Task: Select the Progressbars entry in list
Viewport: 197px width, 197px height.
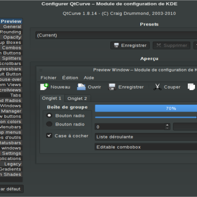Action: click(11, 69)
